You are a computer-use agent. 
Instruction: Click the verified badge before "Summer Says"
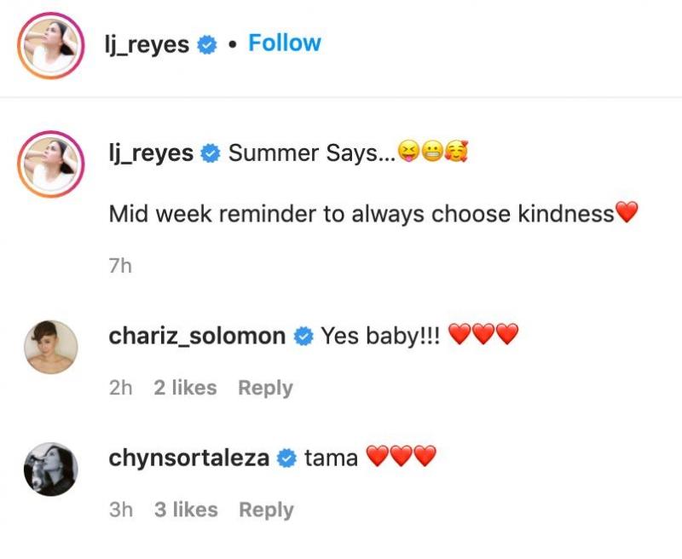point(211,155)
